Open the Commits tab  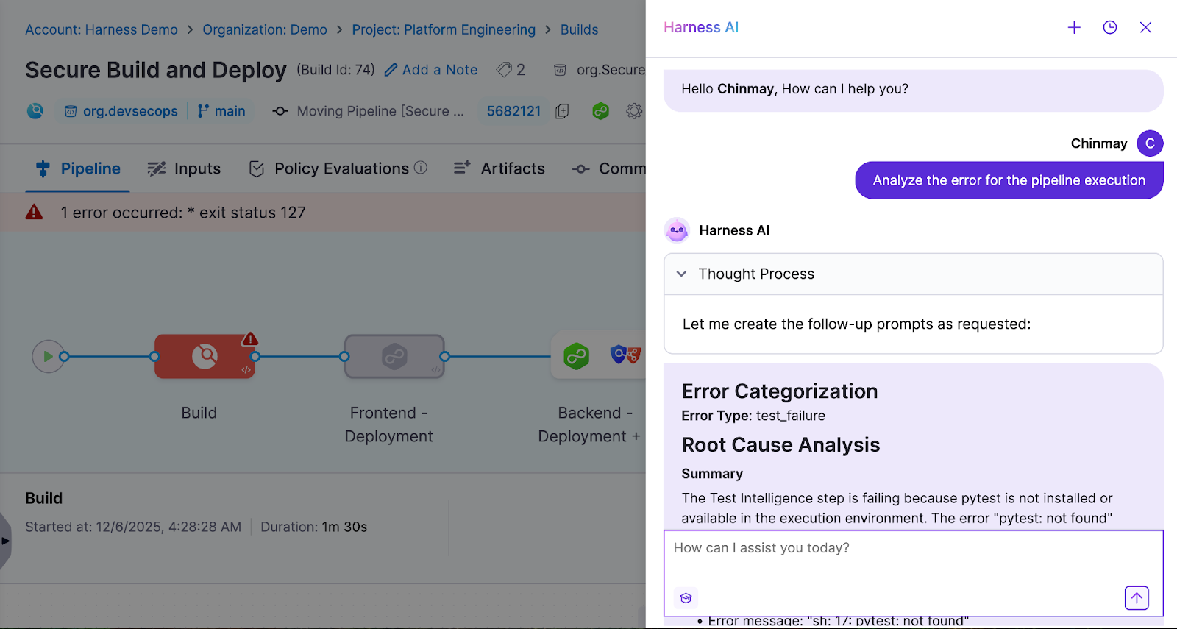click(x=609, y=168)
